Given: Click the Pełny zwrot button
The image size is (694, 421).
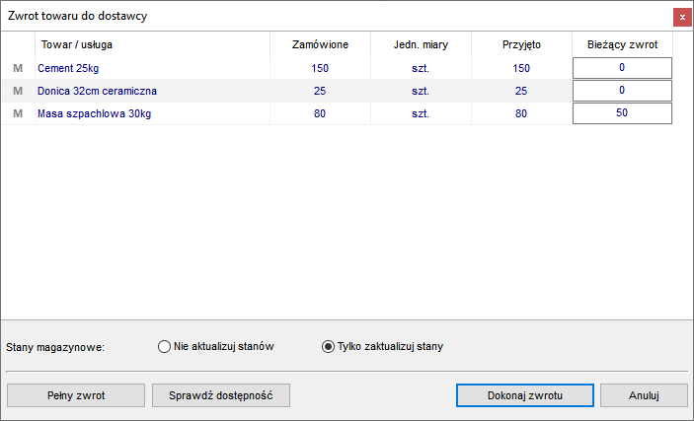Looking at the screenshot, I should point(76,395).
